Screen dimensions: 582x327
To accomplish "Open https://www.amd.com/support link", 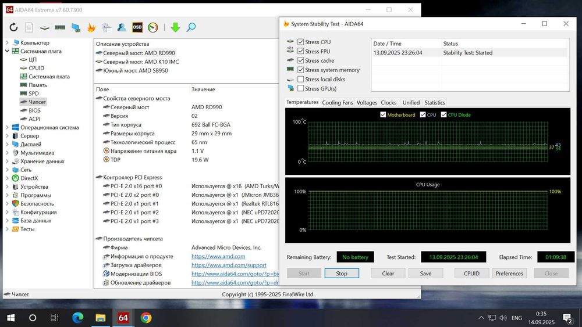I will coord(229,265).
